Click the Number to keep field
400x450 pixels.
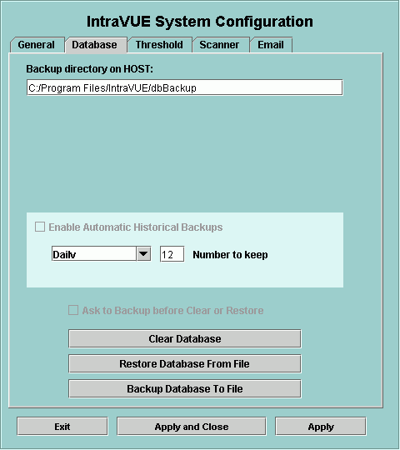point(172,254)
